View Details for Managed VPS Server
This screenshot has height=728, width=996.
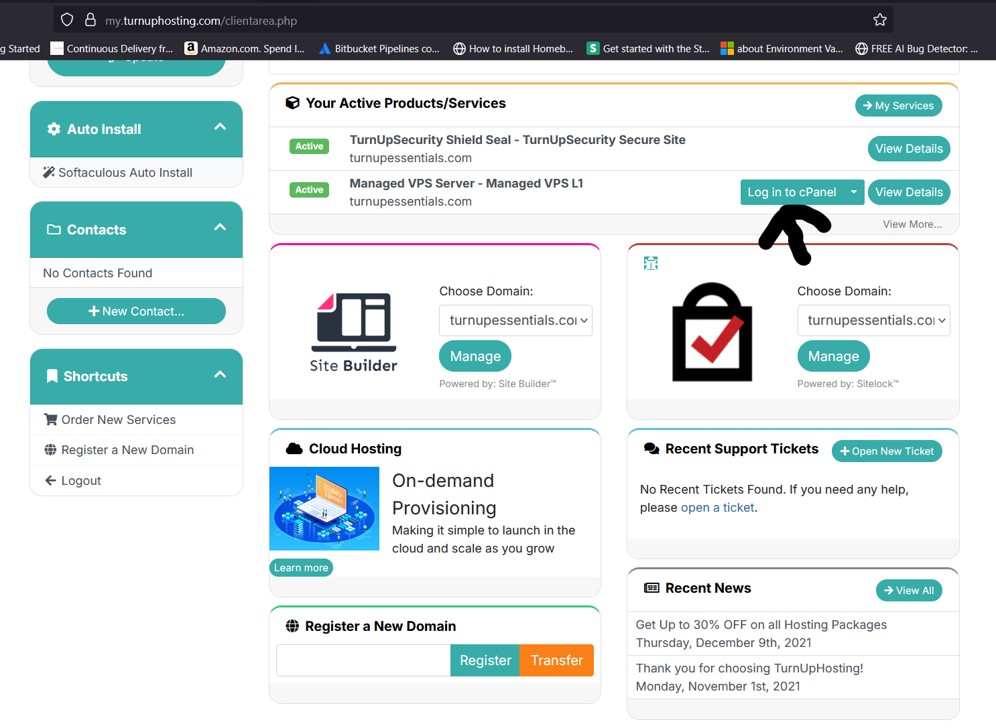[909, 192]
